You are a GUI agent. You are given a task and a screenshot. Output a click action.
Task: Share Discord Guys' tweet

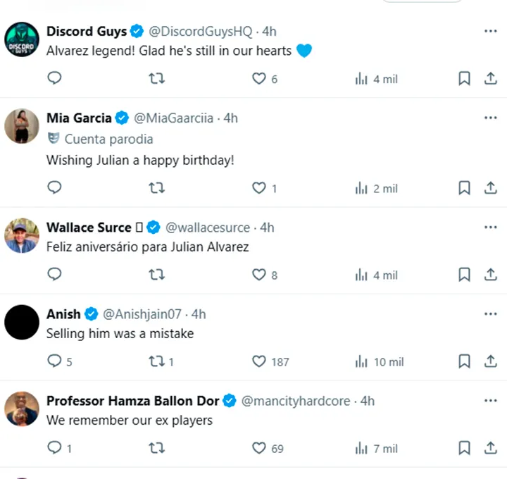[x=491, y=79]
